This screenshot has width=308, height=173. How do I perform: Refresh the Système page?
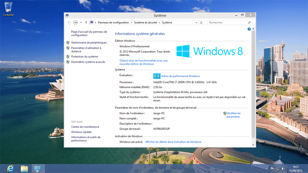click(x=201, y=23)
